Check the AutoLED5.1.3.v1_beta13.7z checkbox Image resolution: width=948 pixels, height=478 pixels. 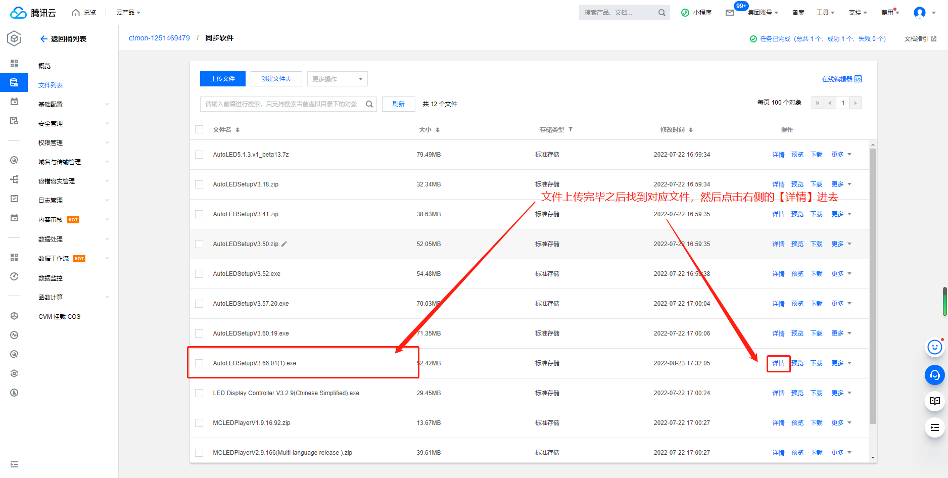coord(199,155)
